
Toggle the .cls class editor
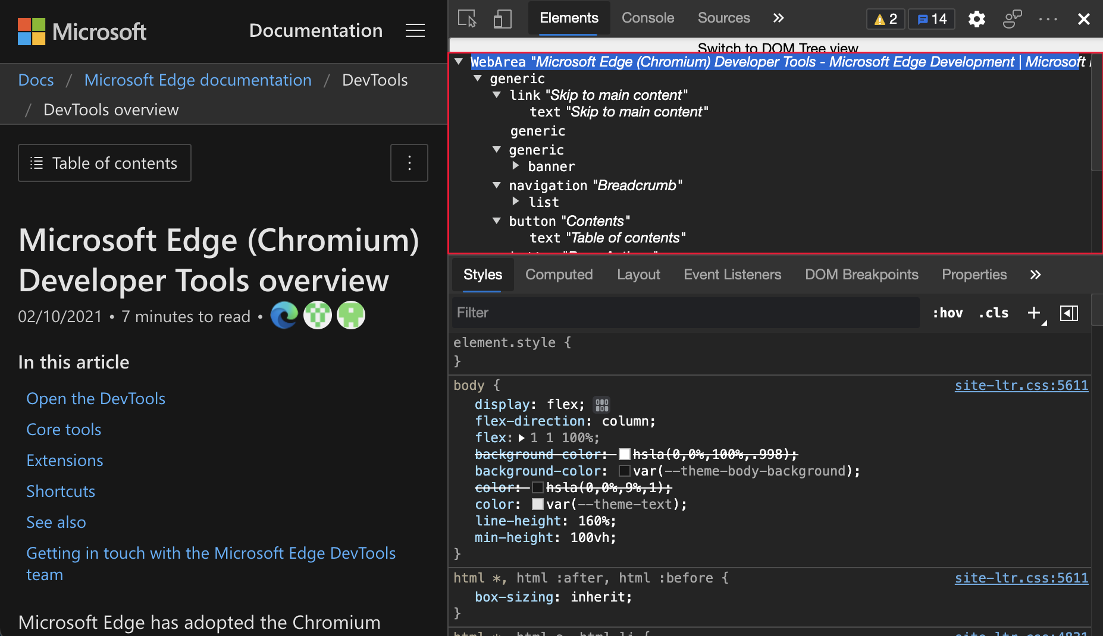point(993,313)
